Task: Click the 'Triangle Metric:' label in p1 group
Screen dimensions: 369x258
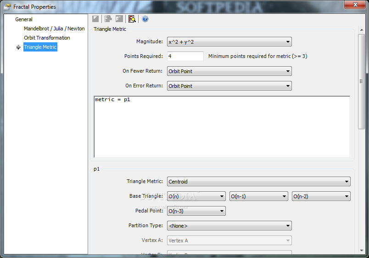Action: click(145, 181)
